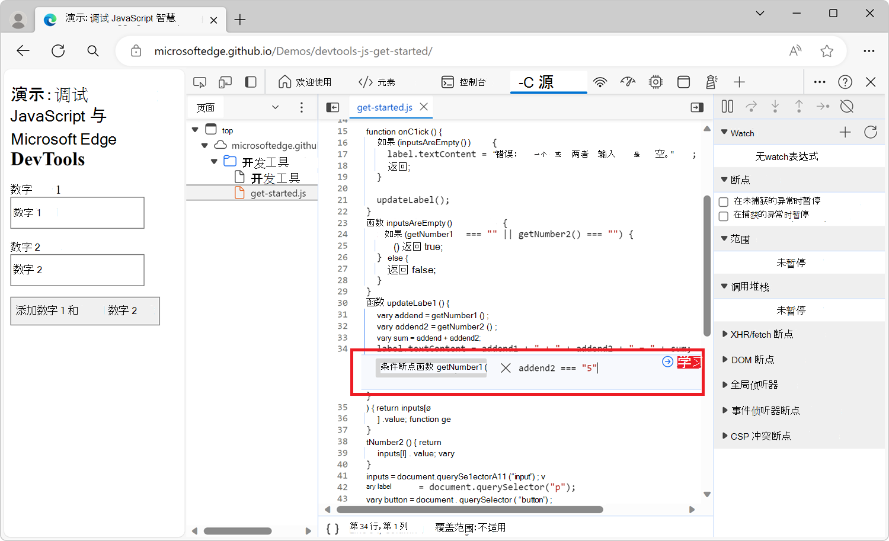
Task: Switch to the Elements tab
Action: tap(377, 82)
